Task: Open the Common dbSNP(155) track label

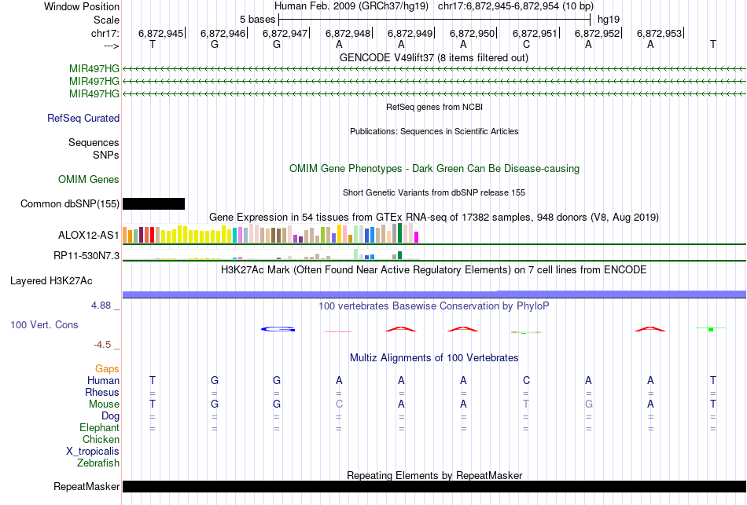Action: pyautogui.click(x=69, y=203)
